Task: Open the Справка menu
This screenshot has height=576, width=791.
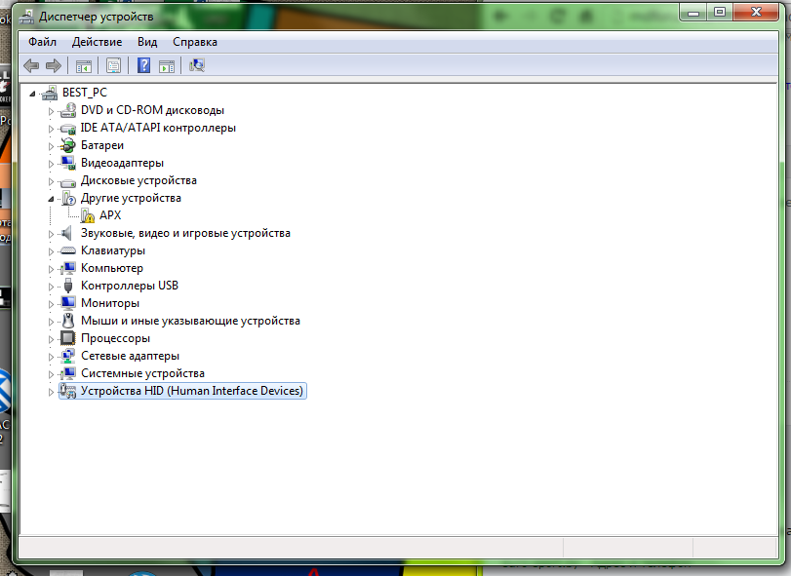Action: 195,42
